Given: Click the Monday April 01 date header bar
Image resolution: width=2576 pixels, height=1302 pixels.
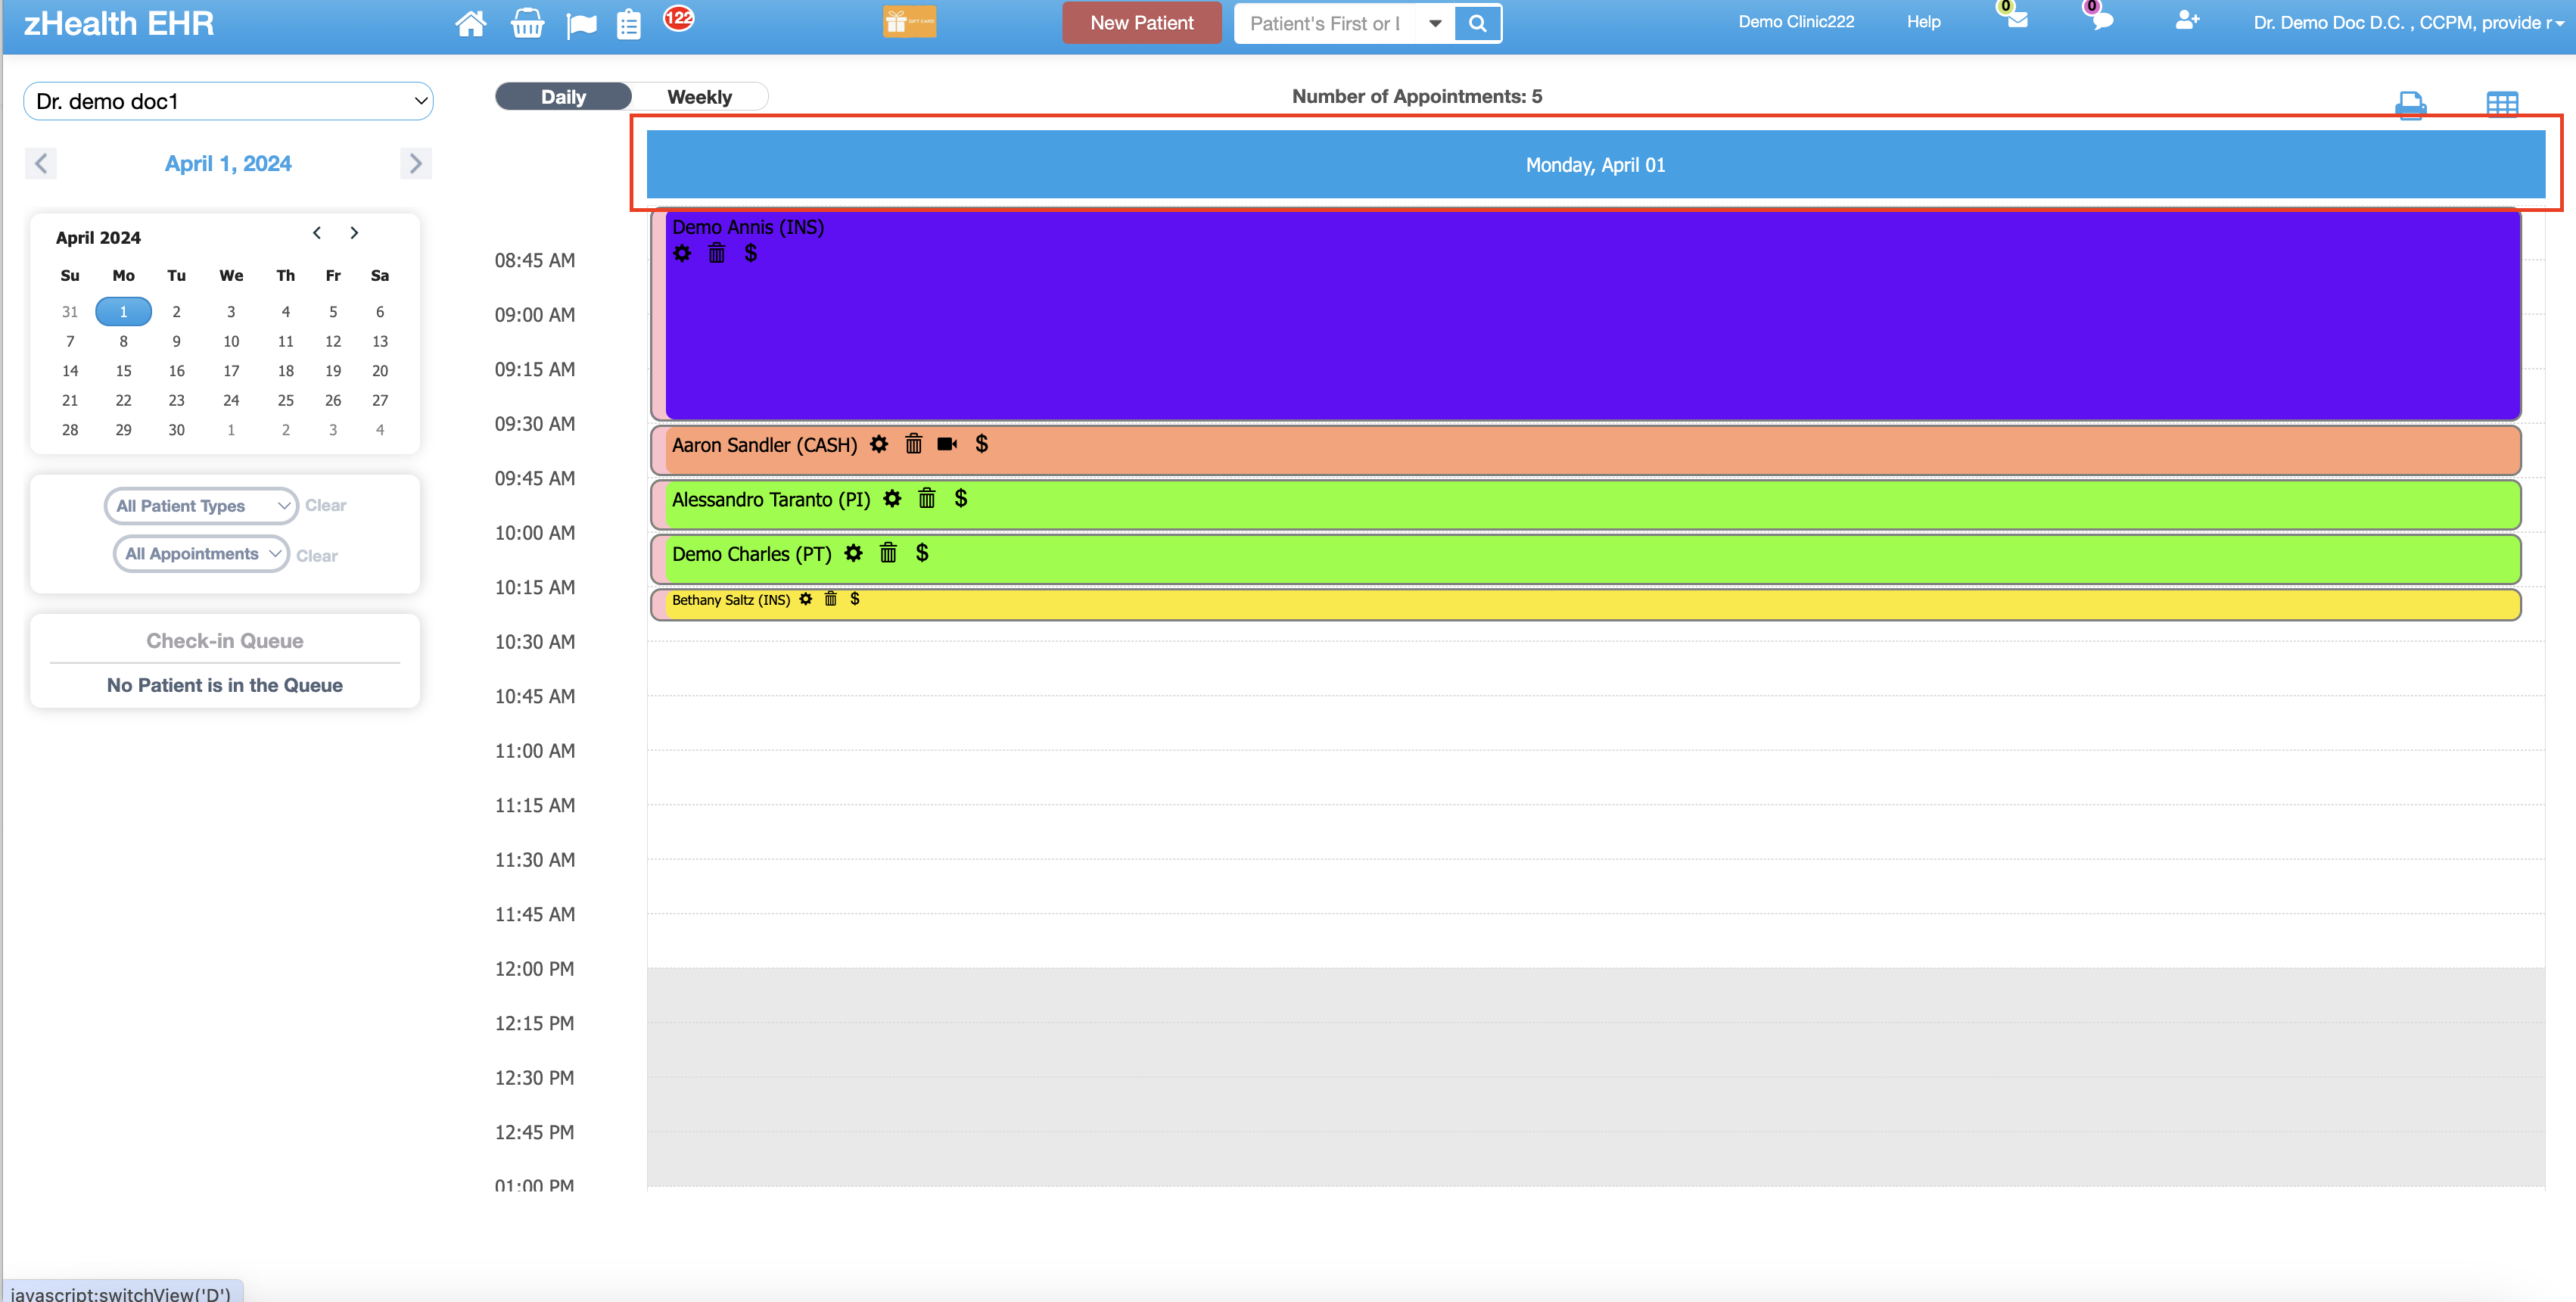Looking at the screenshot, I should (x=1595, y=164).
